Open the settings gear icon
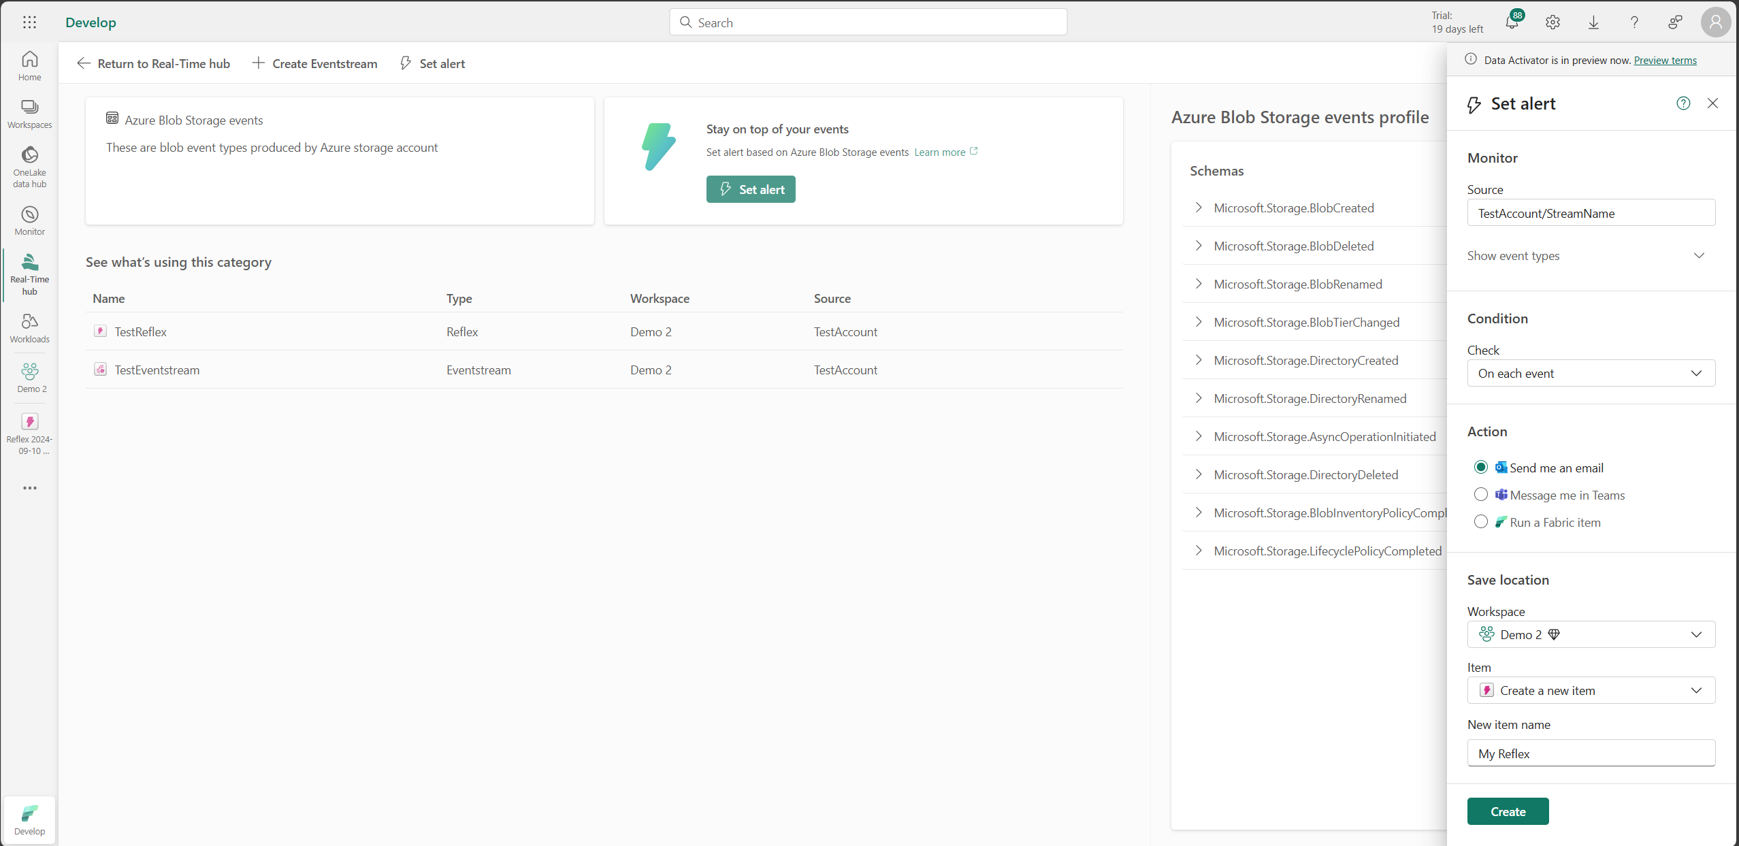This screenshot has width=1739, height=846. [1553, 22]
